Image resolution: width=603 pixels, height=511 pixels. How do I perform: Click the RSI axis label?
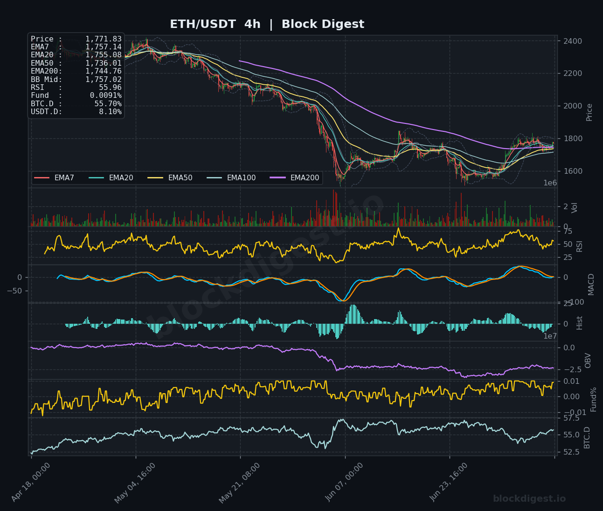point(580,245)
